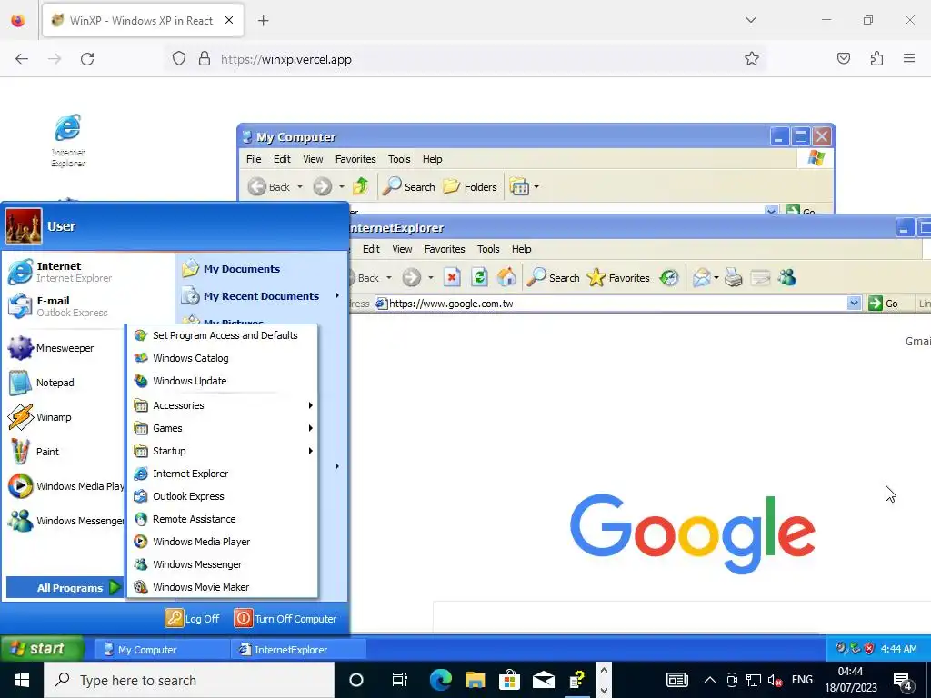Click the User account chess picture

24,226
